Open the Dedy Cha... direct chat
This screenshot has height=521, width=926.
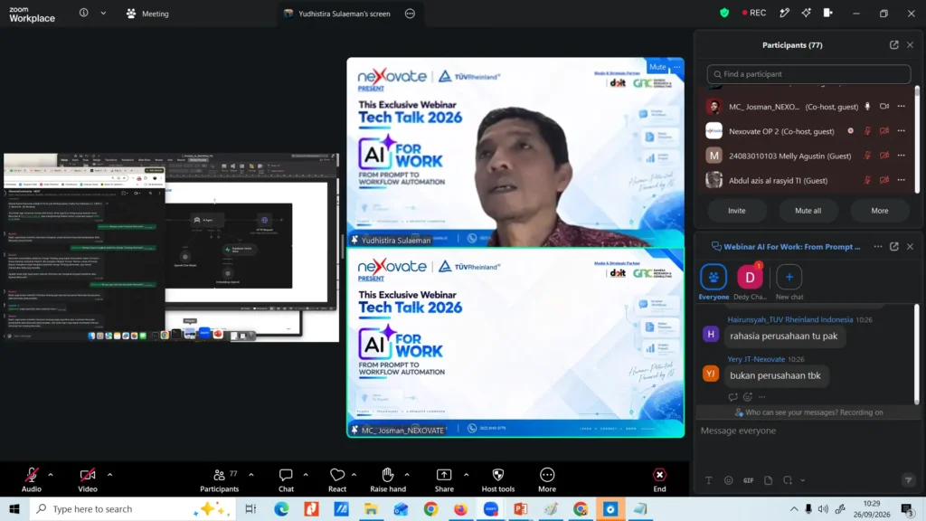point(750,282)
